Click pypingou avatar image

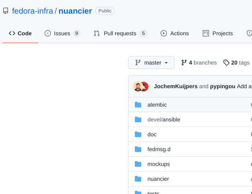(x=145, y=87)
